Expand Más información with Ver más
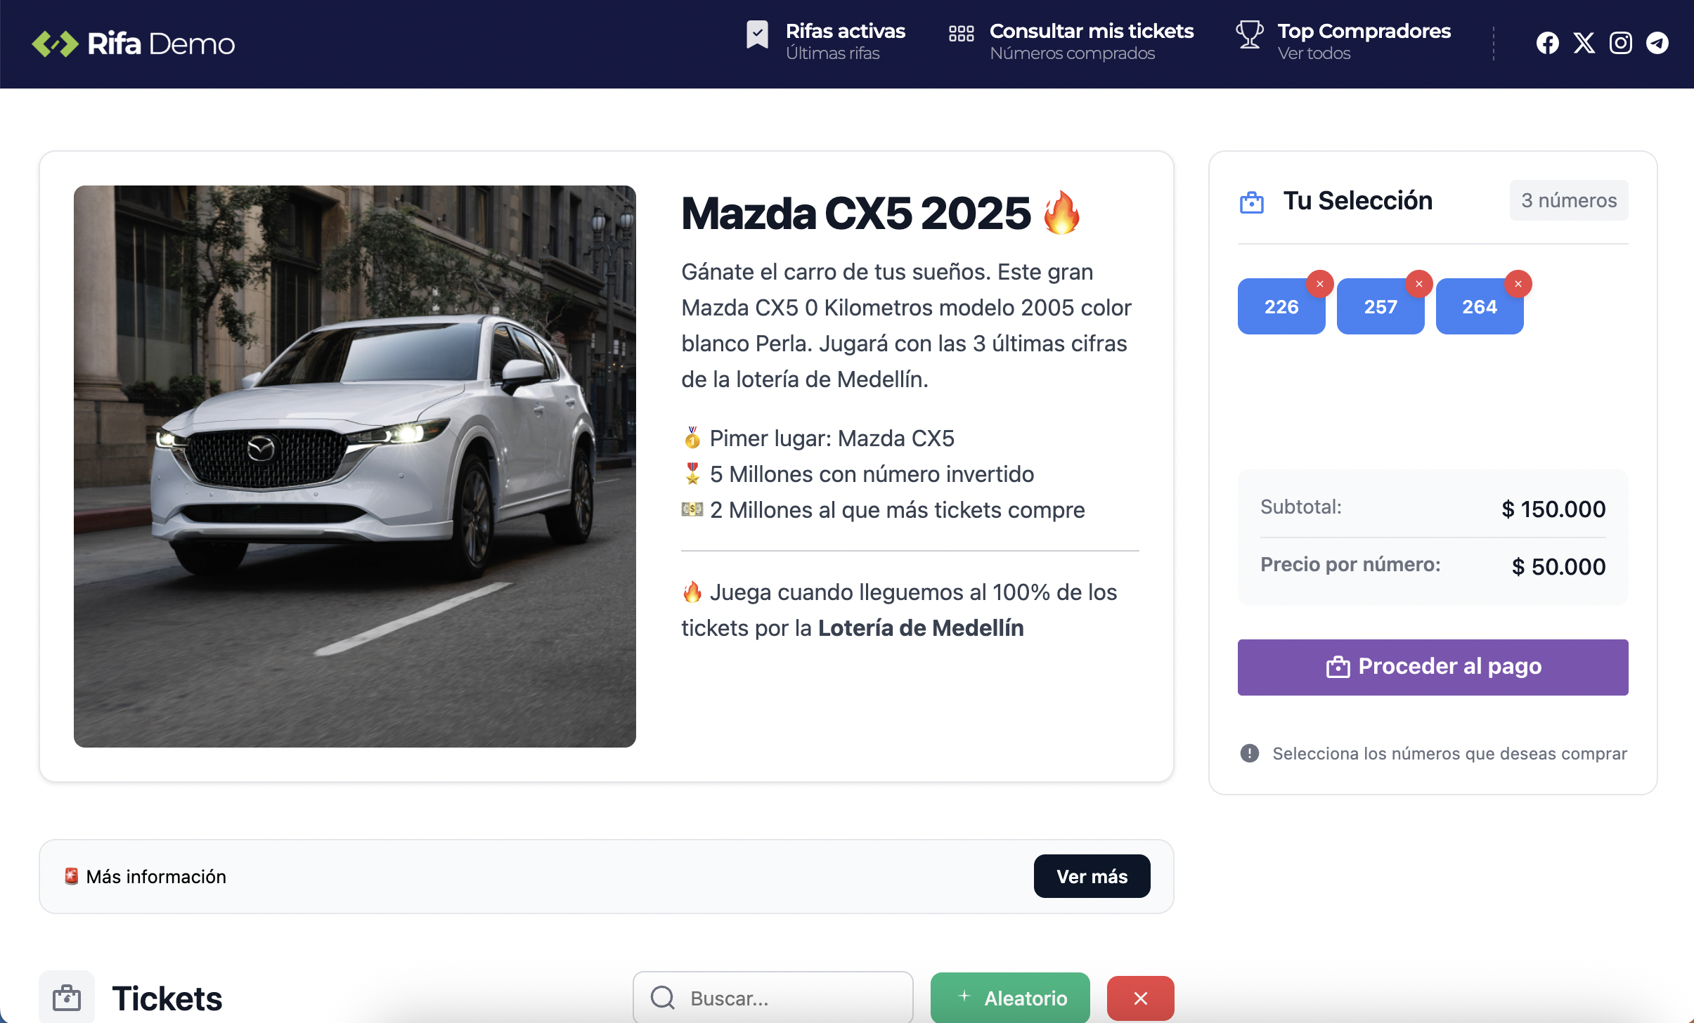Viewport: 1694px width, 1023px height. (1092, 876)
